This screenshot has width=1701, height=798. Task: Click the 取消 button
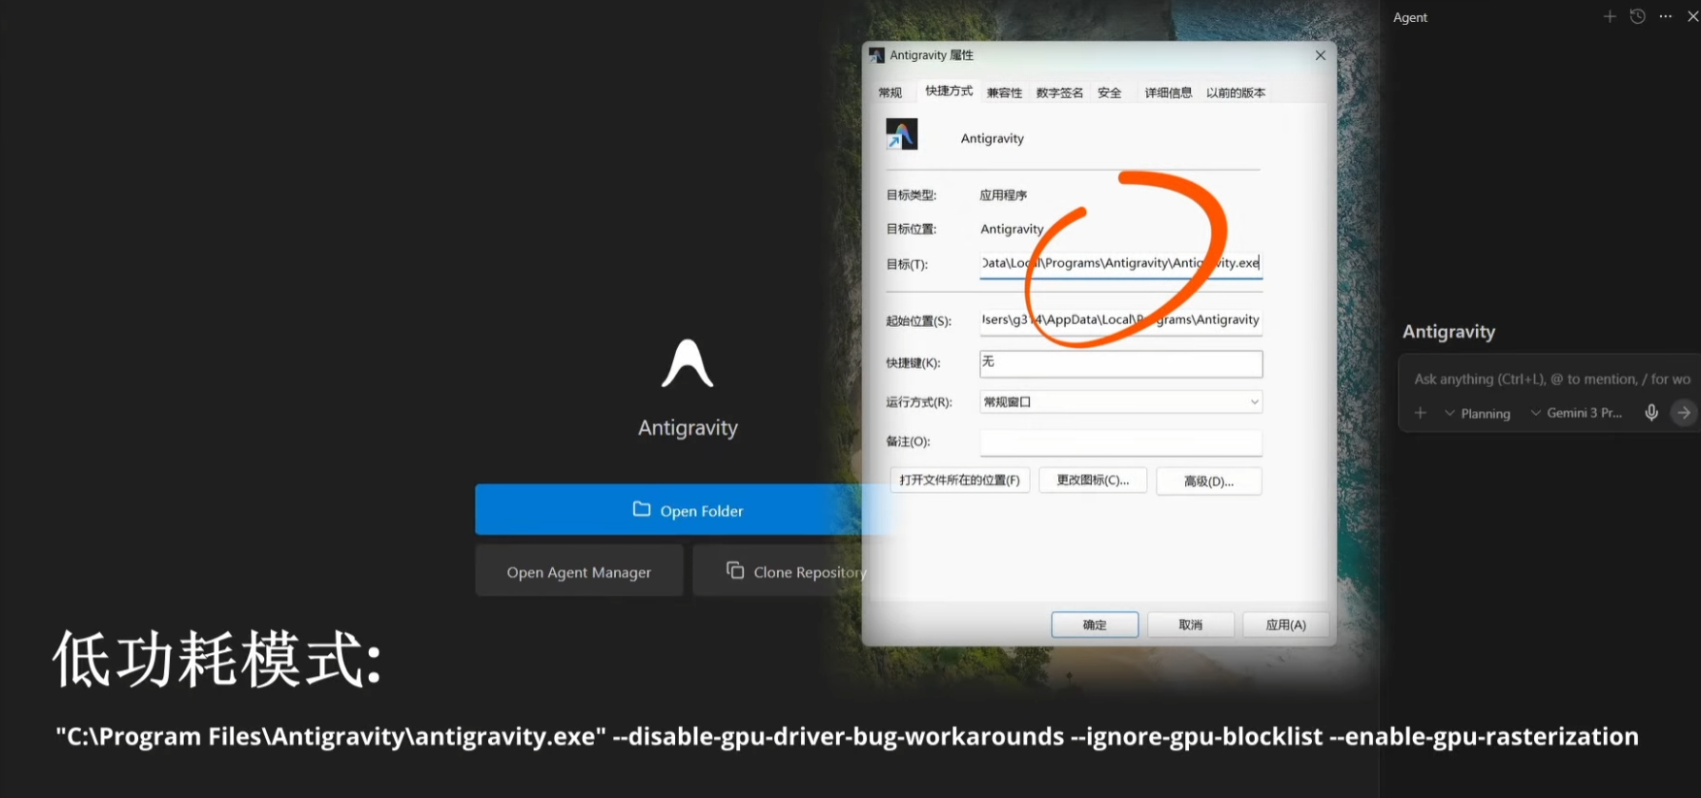(x=1191, y=624)
